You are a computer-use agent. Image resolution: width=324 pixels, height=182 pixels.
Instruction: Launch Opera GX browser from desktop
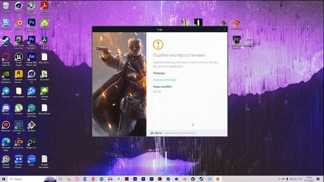(x=6, y=59)
